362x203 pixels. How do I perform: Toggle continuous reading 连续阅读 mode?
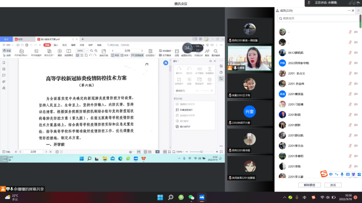(137, 55)
